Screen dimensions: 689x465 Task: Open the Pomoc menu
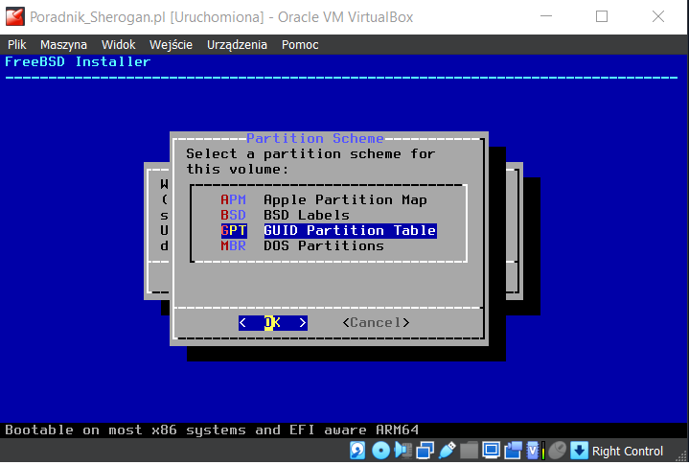click(x=300, y=44)
